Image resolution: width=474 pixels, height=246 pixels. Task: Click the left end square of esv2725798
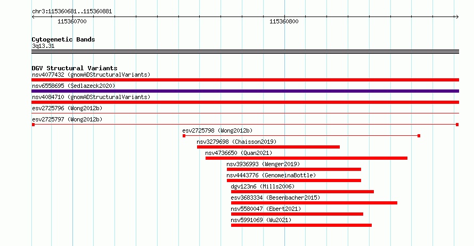184,136
